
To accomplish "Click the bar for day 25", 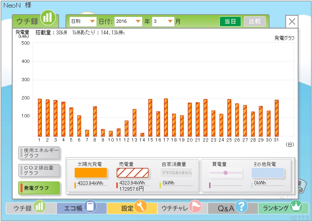I will coord(229,118).
